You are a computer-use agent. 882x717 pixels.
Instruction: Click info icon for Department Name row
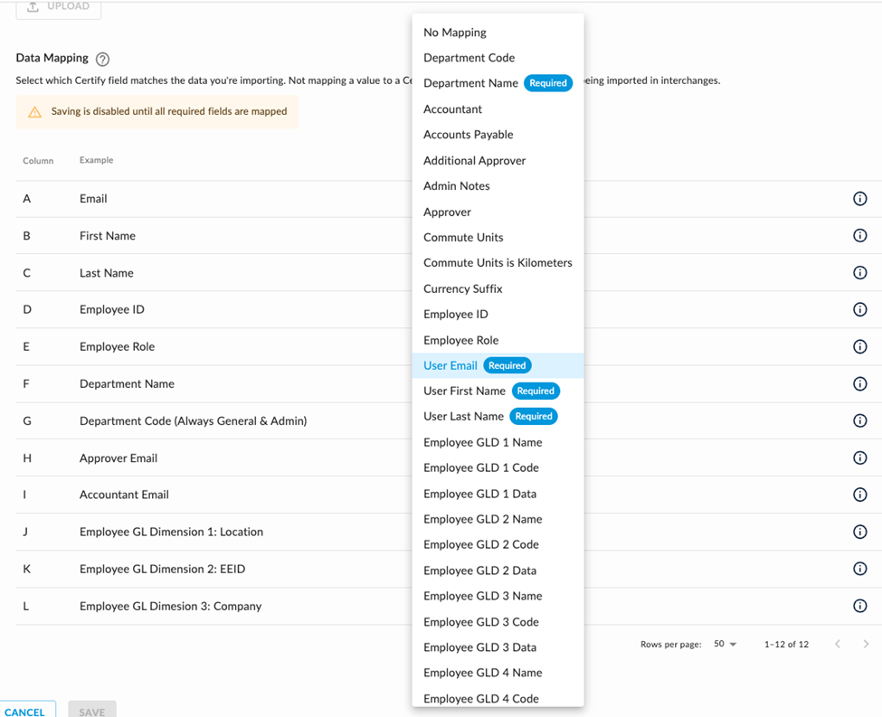tap(859, 384)
